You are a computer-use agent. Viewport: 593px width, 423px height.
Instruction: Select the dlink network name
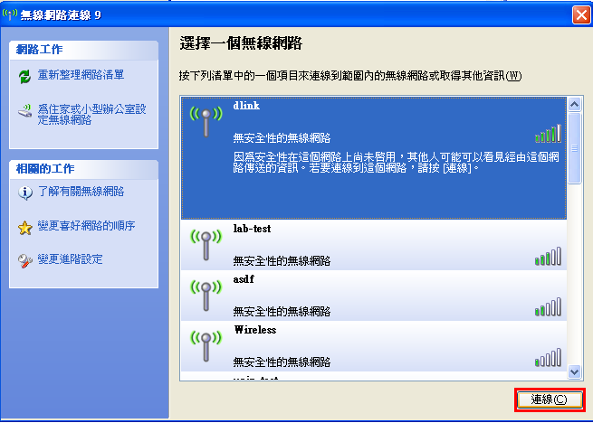point(246,106)
